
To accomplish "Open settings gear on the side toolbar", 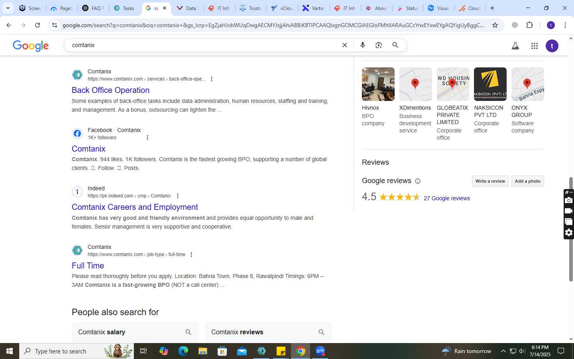I will pyautogui.click(x=569, y=233).
